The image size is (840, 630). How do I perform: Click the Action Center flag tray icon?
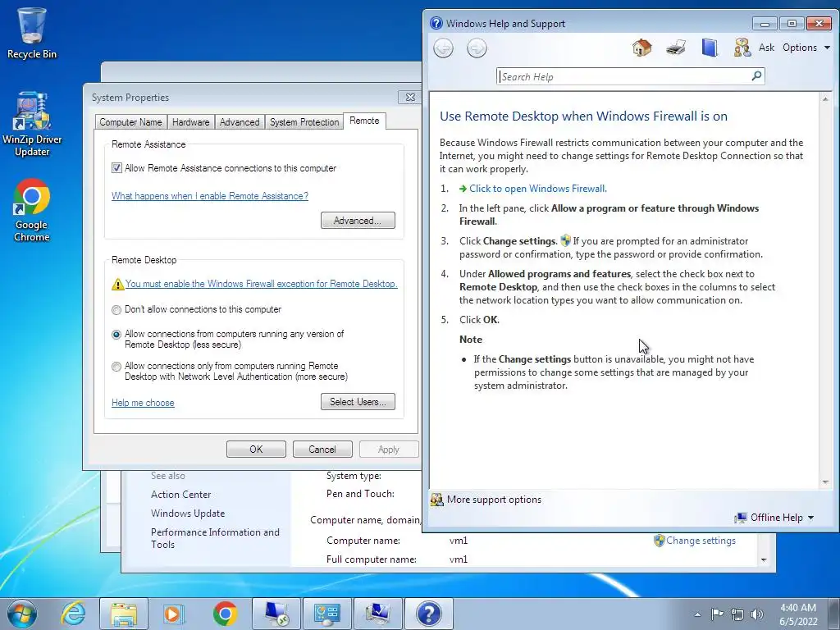[717, 614]
